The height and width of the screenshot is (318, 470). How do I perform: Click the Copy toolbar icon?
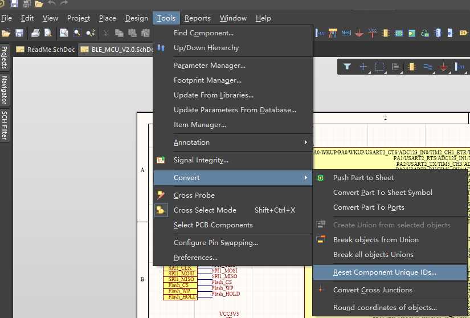119,32
